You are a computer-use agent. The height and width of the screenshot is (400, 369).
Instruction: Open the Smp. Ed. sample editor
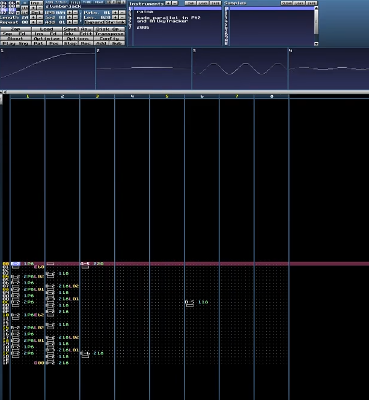16,34
